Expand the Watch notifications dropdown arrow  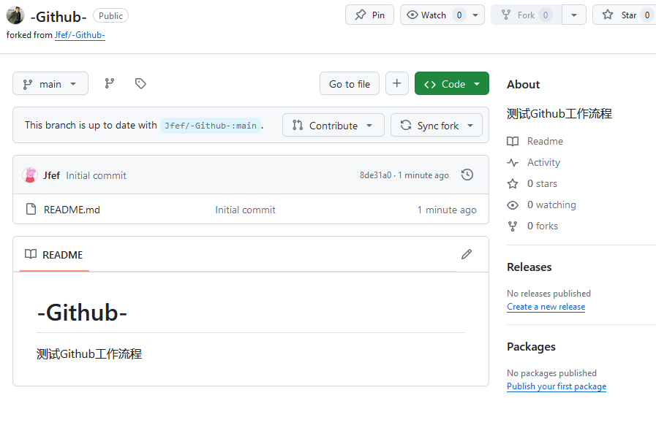point(475,15)
